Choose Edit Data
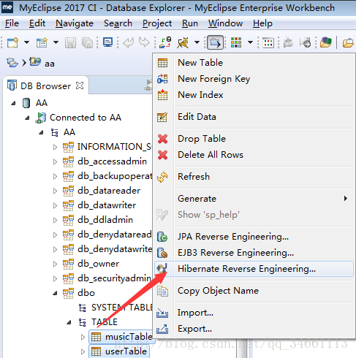The height and width of the screenshot is (358, 356). click(254, 117)
